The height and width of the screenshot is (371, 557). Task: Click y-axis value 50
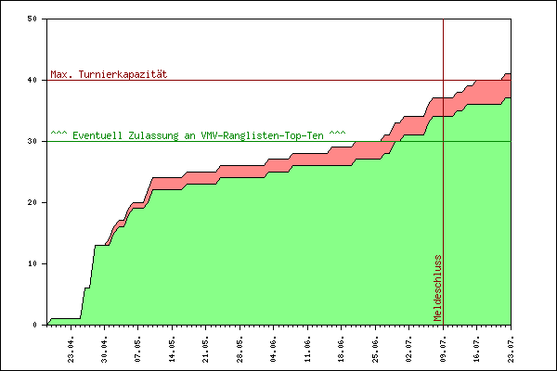coord(32,19)
